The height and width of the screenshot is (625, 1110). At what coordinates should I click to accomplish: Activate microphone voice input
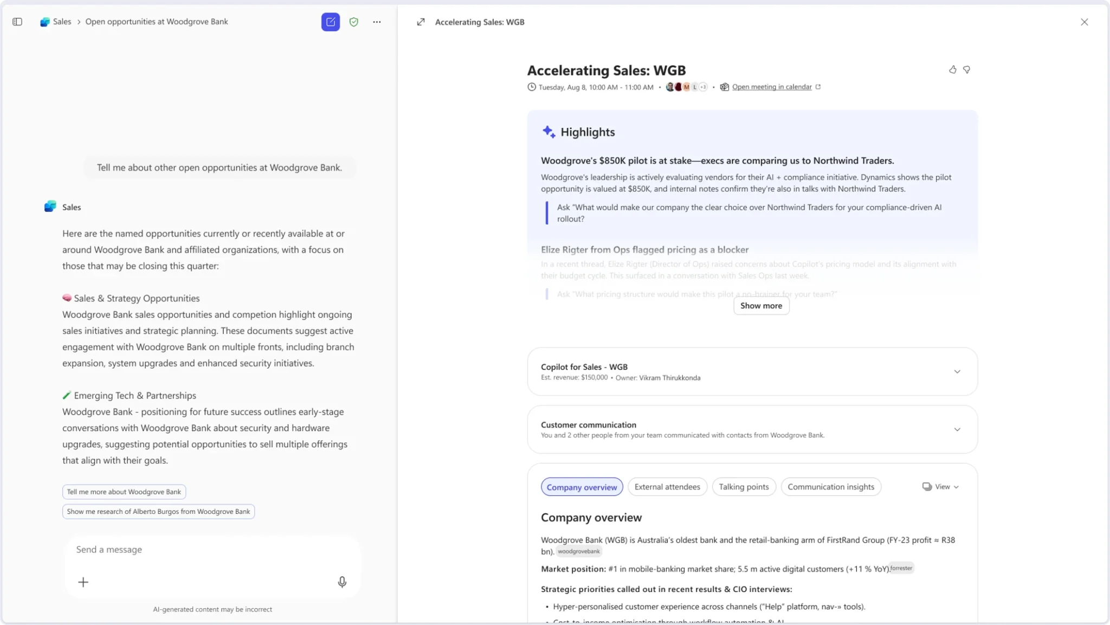click(342, 582)
